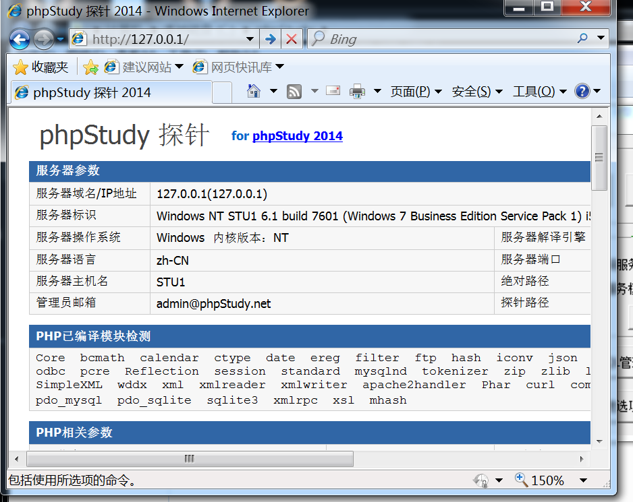Click the vertical scrollbar up arrow
Image resolution: width=633 pixels, height=502 pixels.
point(599,116)
